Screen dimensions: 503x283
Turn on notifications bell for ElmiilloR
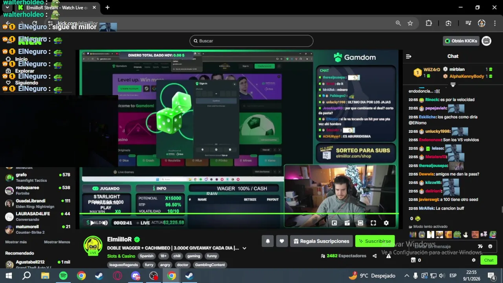tap(268, 241)
